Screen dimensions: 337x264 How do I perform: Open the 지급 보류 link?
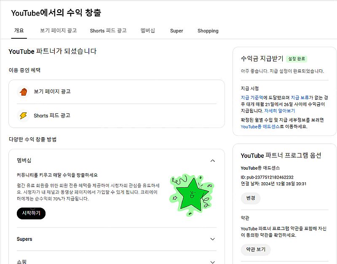[300, 98]
